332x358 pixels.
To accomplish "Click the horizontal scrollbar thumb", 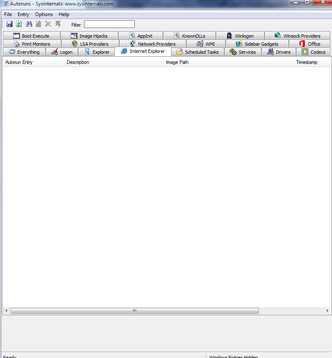I will coord(135,311).
